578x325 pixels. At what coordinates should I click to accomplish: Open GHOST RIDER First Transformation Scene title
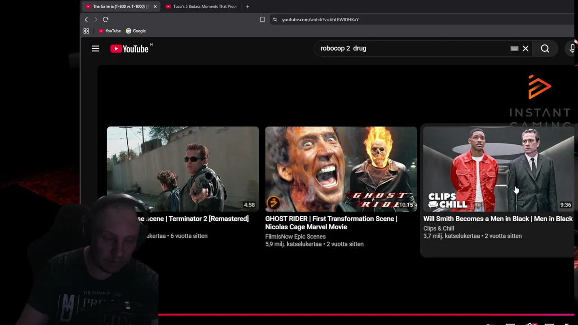331,223
